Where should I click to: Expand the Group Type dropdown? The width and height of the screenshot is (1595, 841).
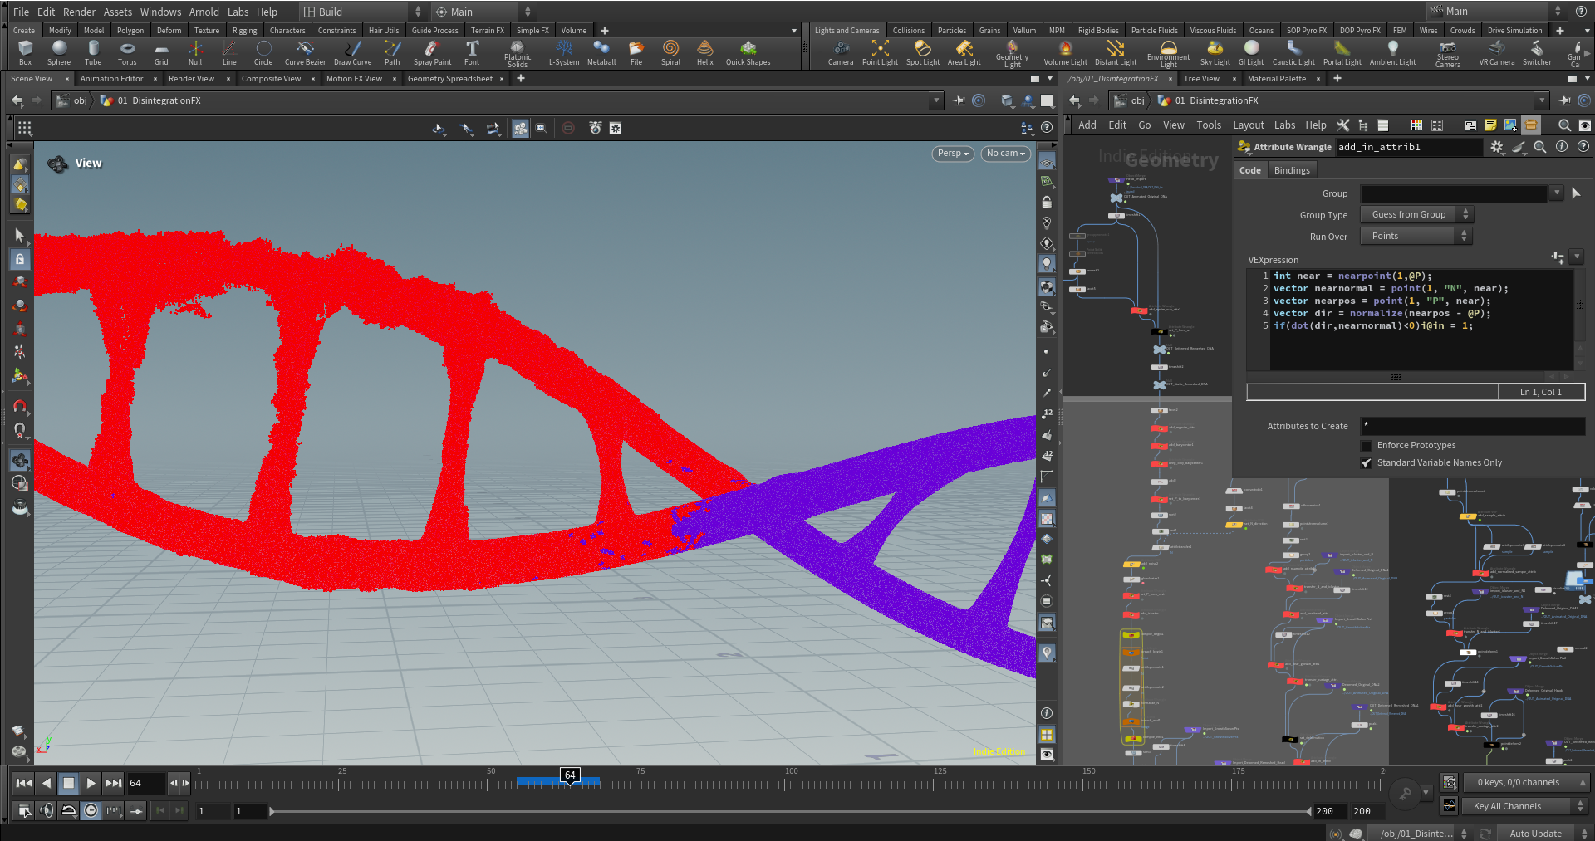click(x=1416, y=215)
